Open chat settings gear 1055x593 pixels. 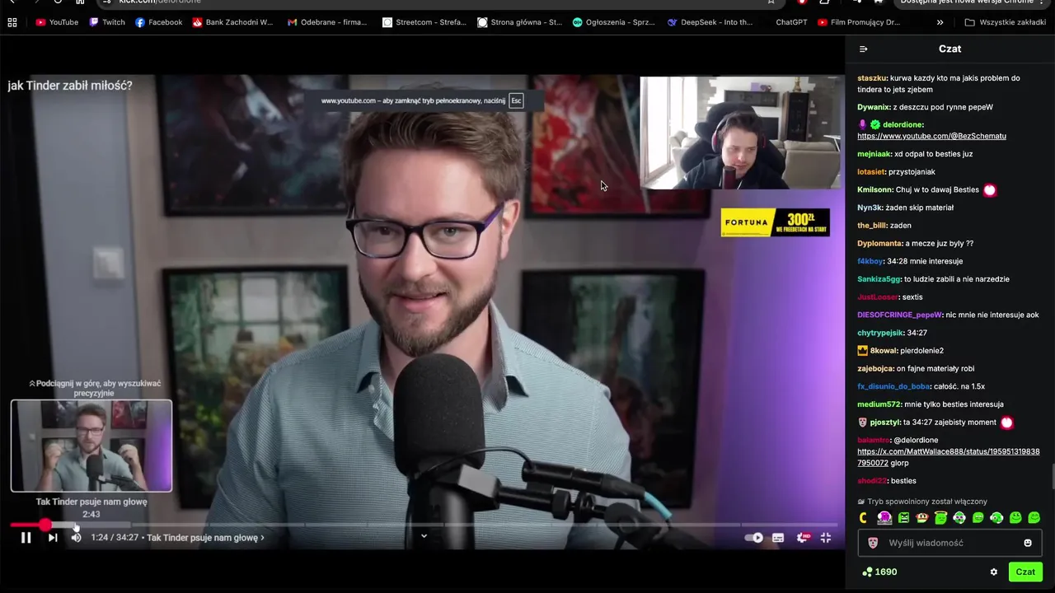pos(993,572)
